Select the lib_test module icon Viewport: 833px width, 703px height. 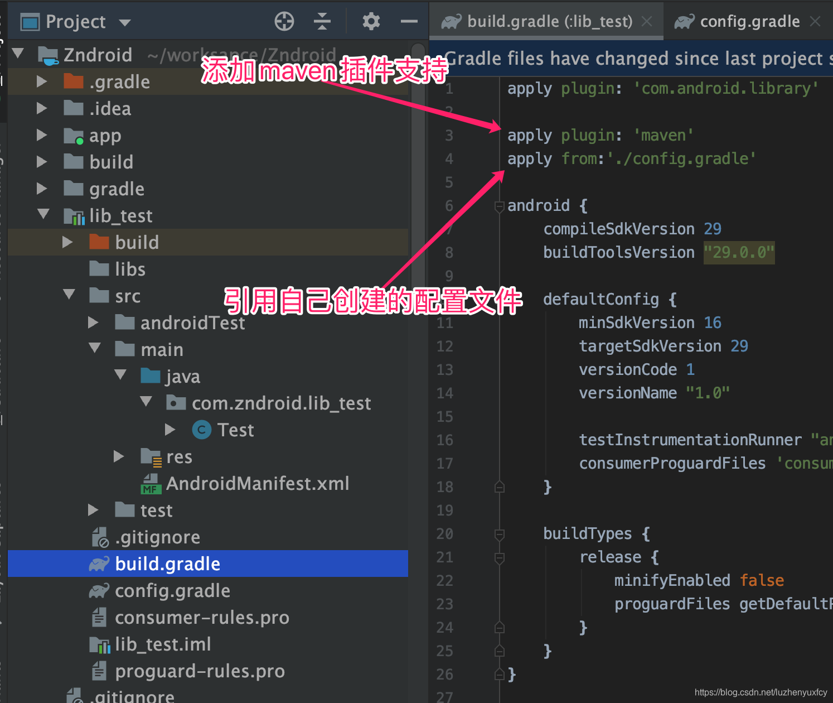tap(74, 216)
